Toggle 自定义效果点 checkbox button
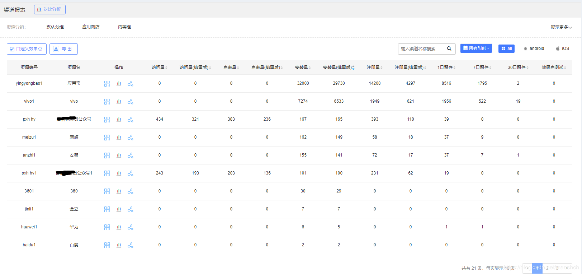The width and height of the screenshot is (582, 274). coord(27,49)
